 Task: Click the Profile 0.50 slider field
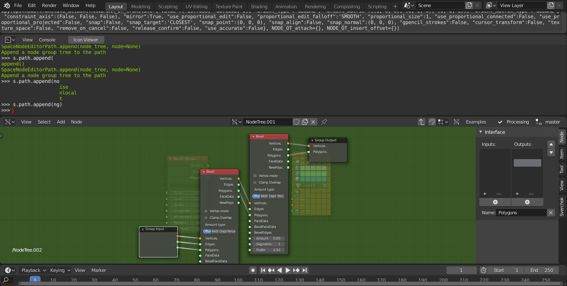[x=268, y=250]
